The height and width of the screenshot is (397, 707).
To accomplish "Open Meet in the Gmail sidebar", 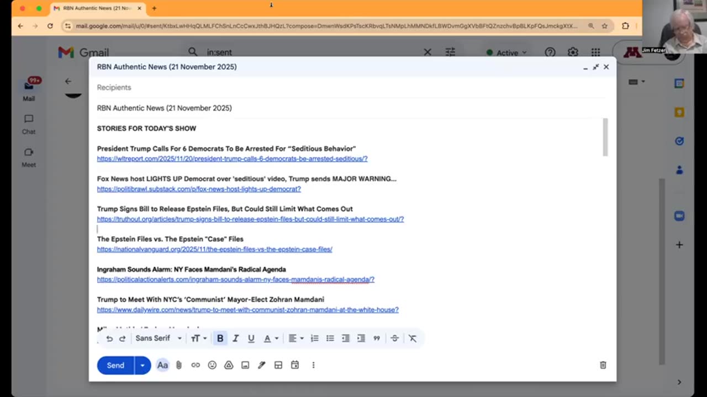I will 29,157.
